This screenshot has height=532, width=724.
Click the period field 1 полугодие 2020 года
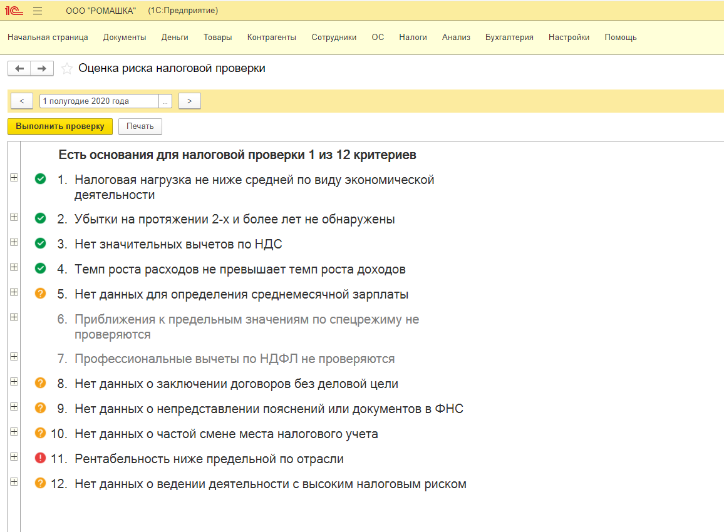[99, 101]
